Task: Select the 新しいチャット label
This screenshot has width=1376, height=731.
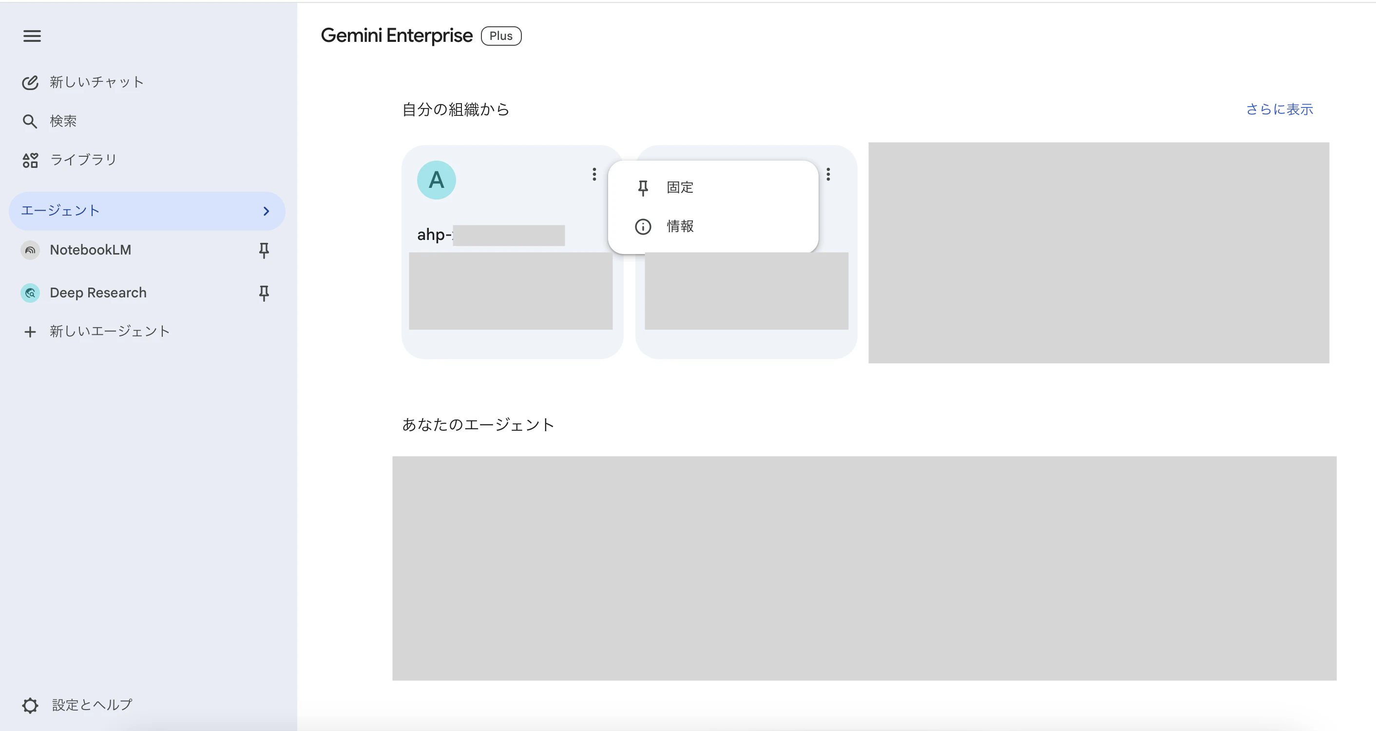Action: coord(96,82)
